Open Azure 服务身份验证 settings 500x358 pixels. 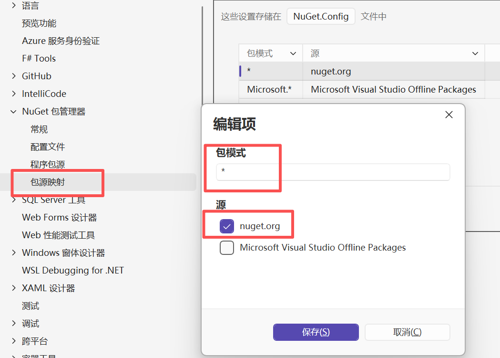tap(61, 41)
